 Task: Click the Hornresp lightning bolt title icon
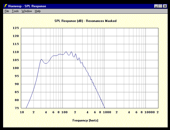point(5,6)
